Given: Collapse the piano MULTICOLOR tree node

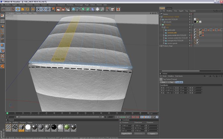Looking at the screenshot, I should (161, 19).
